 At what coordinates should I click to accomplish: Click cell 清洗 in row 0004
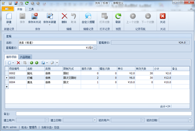[35, 82]
